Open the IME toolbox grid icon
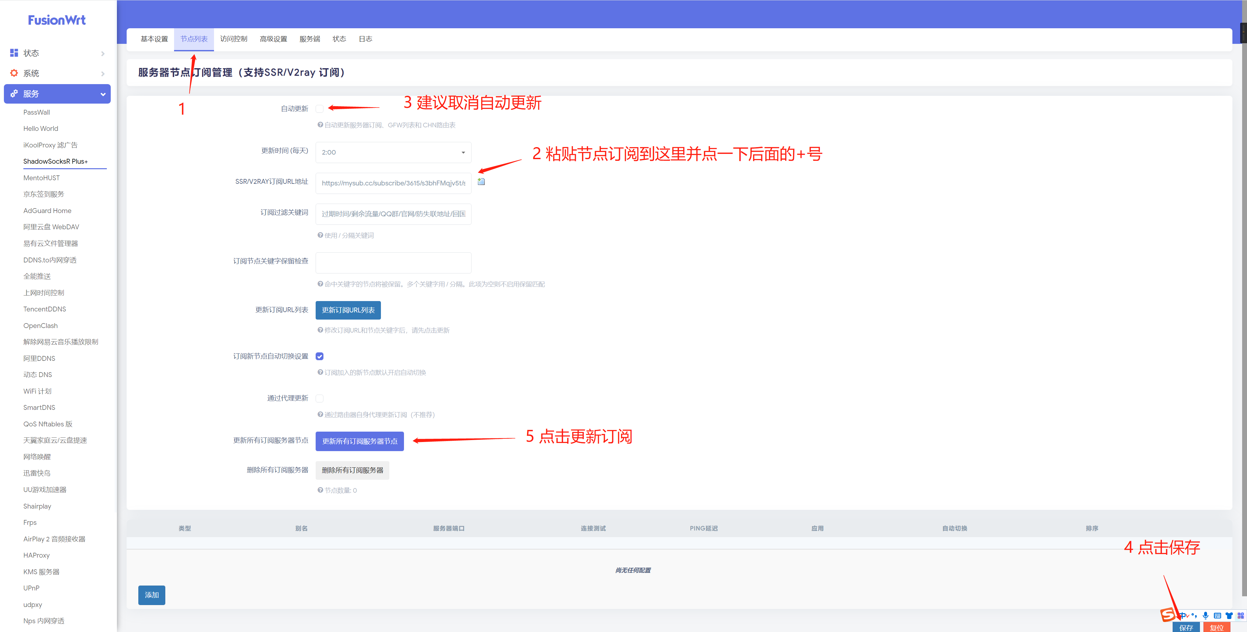The height and width of the screenshot is (632, 1247). (x=1241, y=615)
